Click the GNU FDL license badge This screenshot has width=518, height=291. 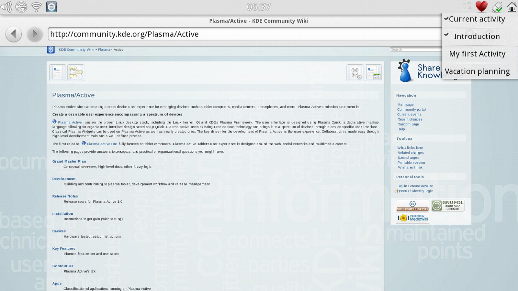(x=448, y=205)
